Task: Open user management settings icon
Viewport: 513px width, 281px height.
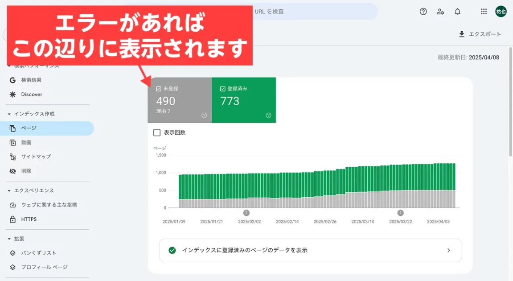Action: pos(440,12)
